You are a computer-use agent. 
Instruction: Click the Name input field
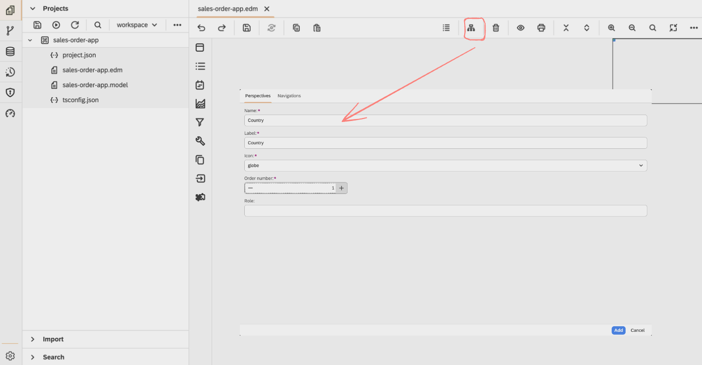pyautogui.click(x=445, y=121)
